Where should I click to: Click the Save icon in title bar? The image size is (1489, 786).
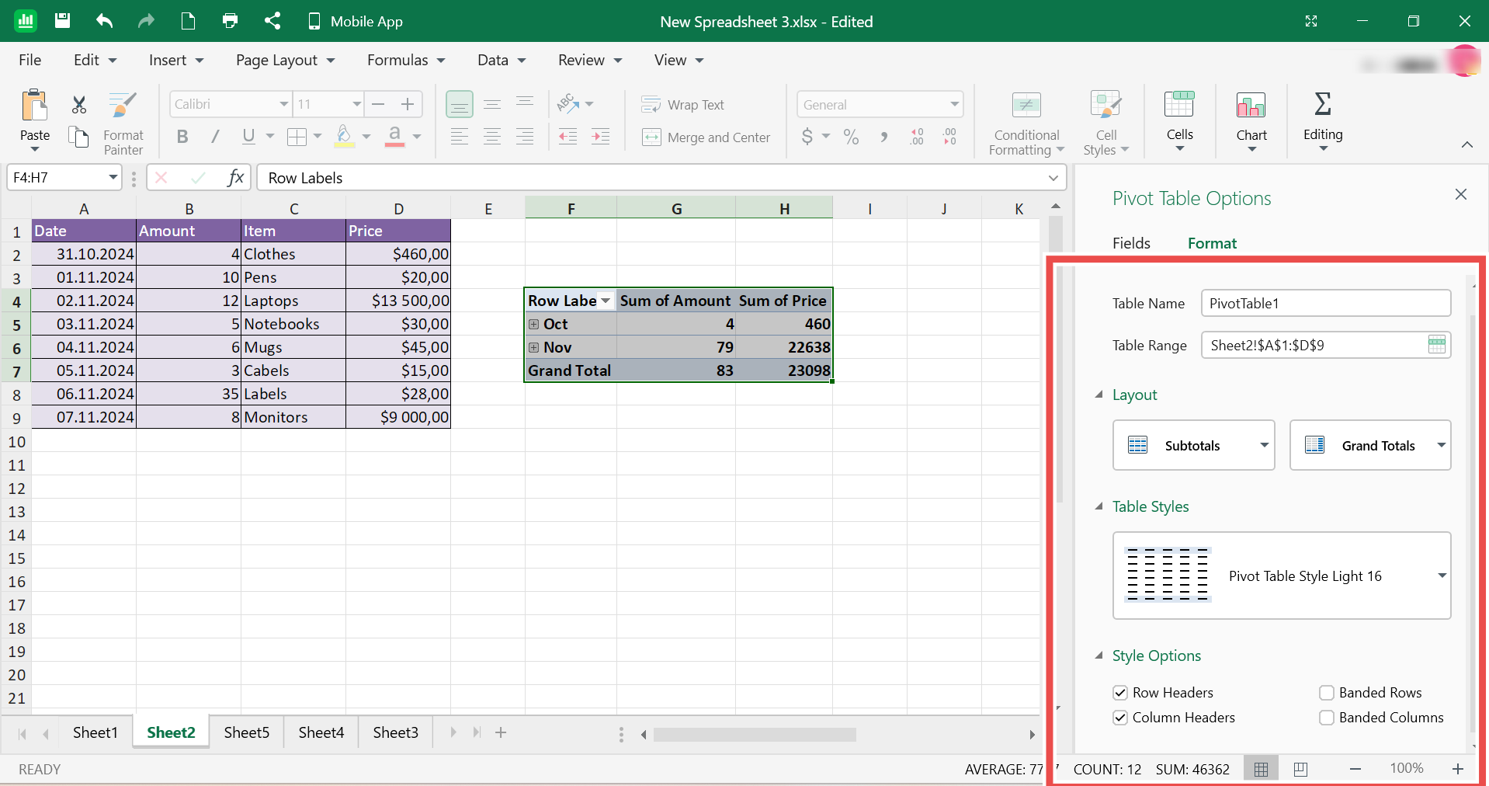pos(63,21)
